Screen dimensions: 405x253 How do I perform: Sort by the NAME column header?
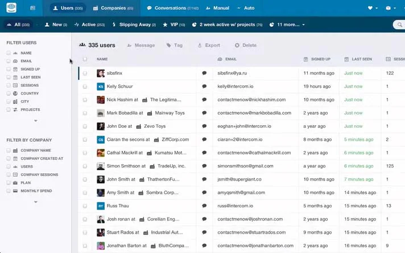tap(102, 59)
